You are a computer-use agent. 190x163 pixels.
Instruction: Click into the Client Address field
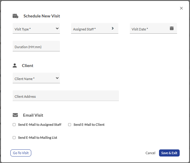click(x=65, y=96)
